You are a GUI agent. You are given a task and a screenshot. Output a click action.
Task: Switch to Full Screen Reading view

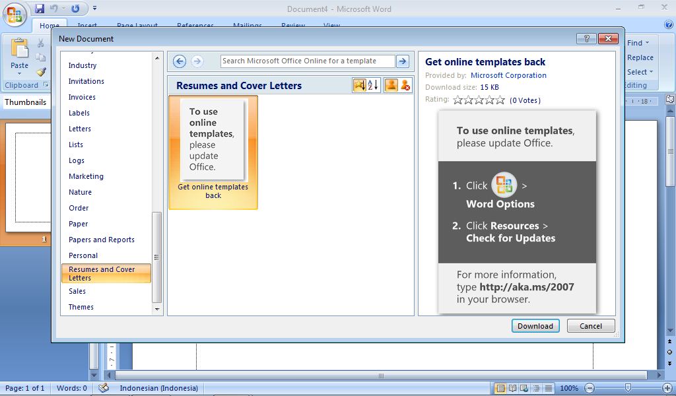click(512, 388)
